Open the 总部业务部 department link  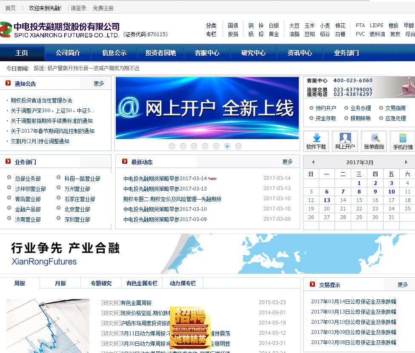tap(28, 179)
